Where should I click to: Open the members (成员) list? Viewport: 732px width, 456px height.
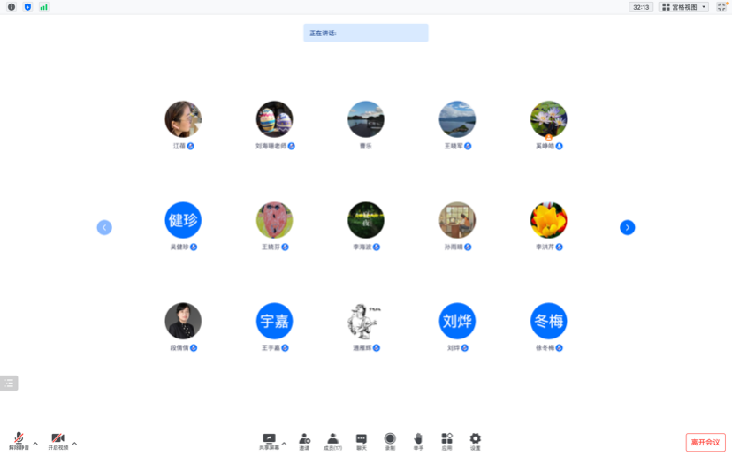tap(332, 440)
